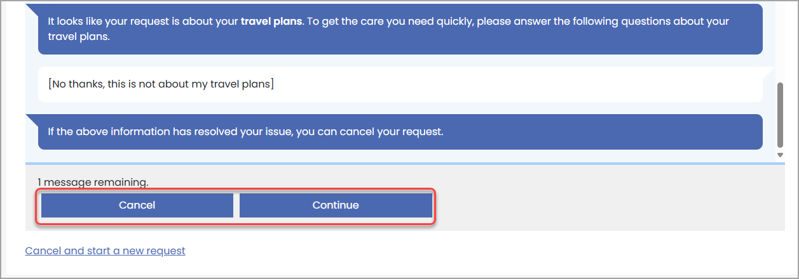Open the Cancel and start a new request link
The height and width of the screenshot is (279, 799).
coord(105,251)
